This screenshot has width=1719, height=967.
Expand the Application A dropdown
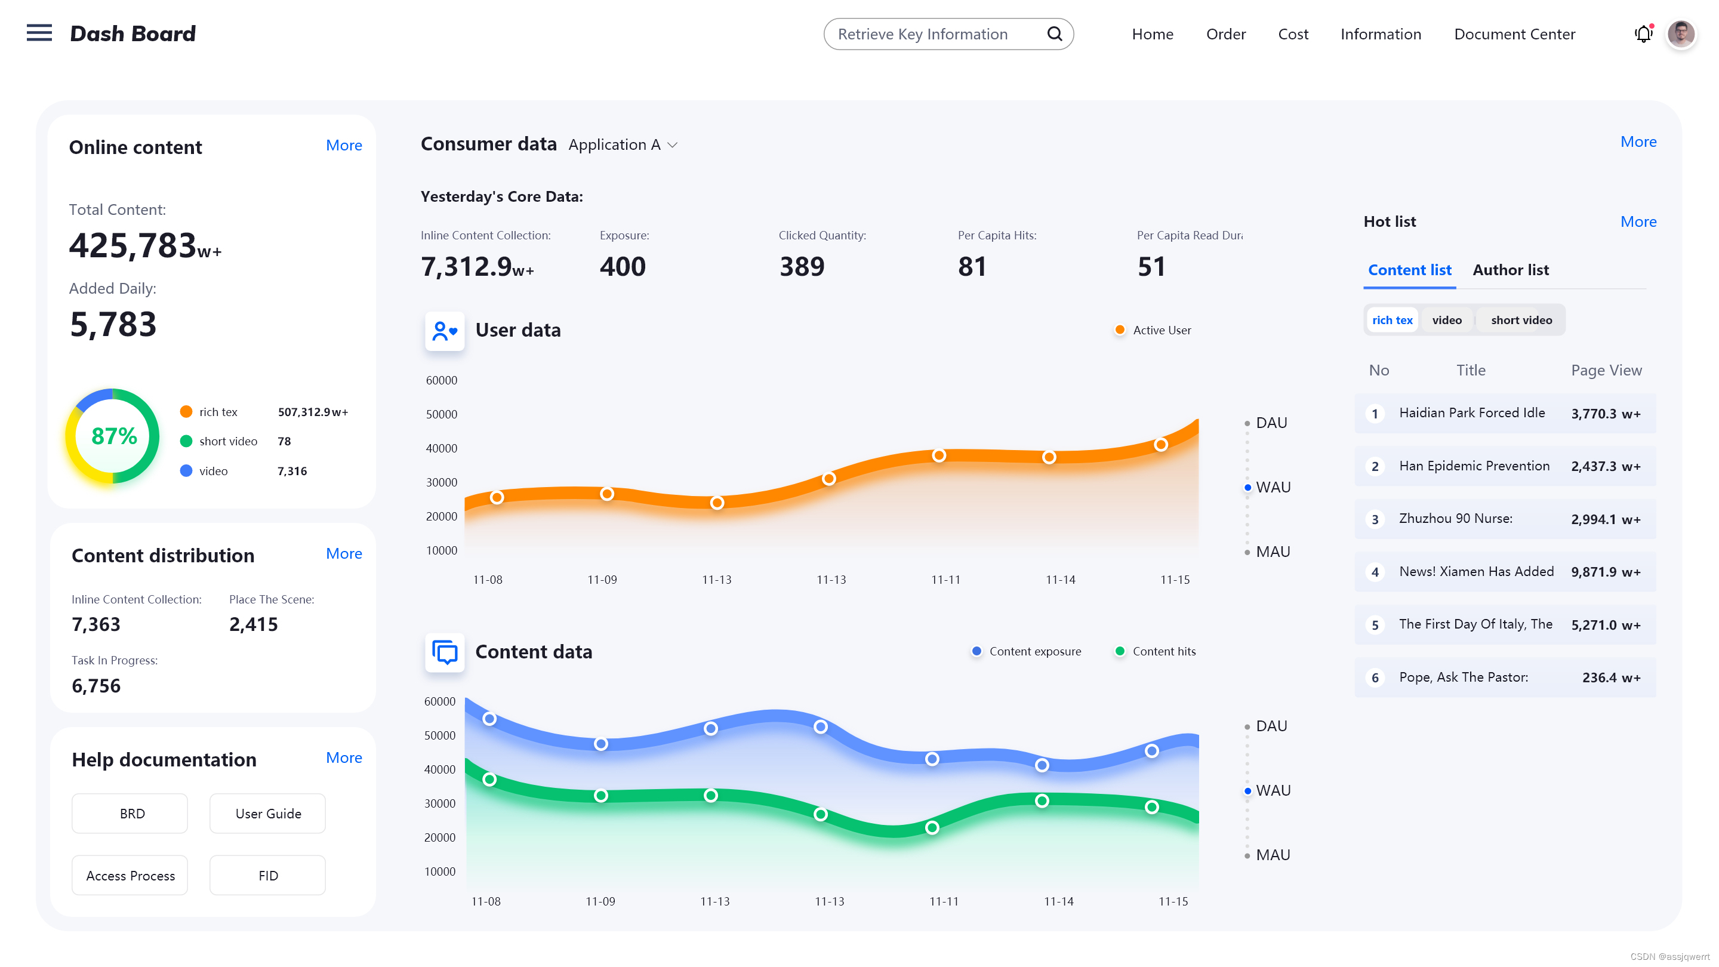pyautogui.click(x=623, y=145)
